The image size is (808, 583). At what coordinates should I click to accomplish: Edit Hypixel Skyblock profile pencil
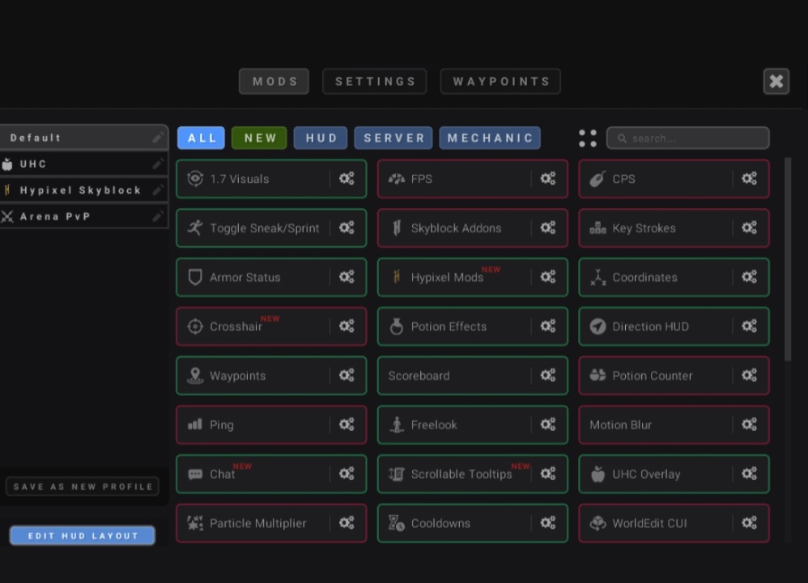158,190
